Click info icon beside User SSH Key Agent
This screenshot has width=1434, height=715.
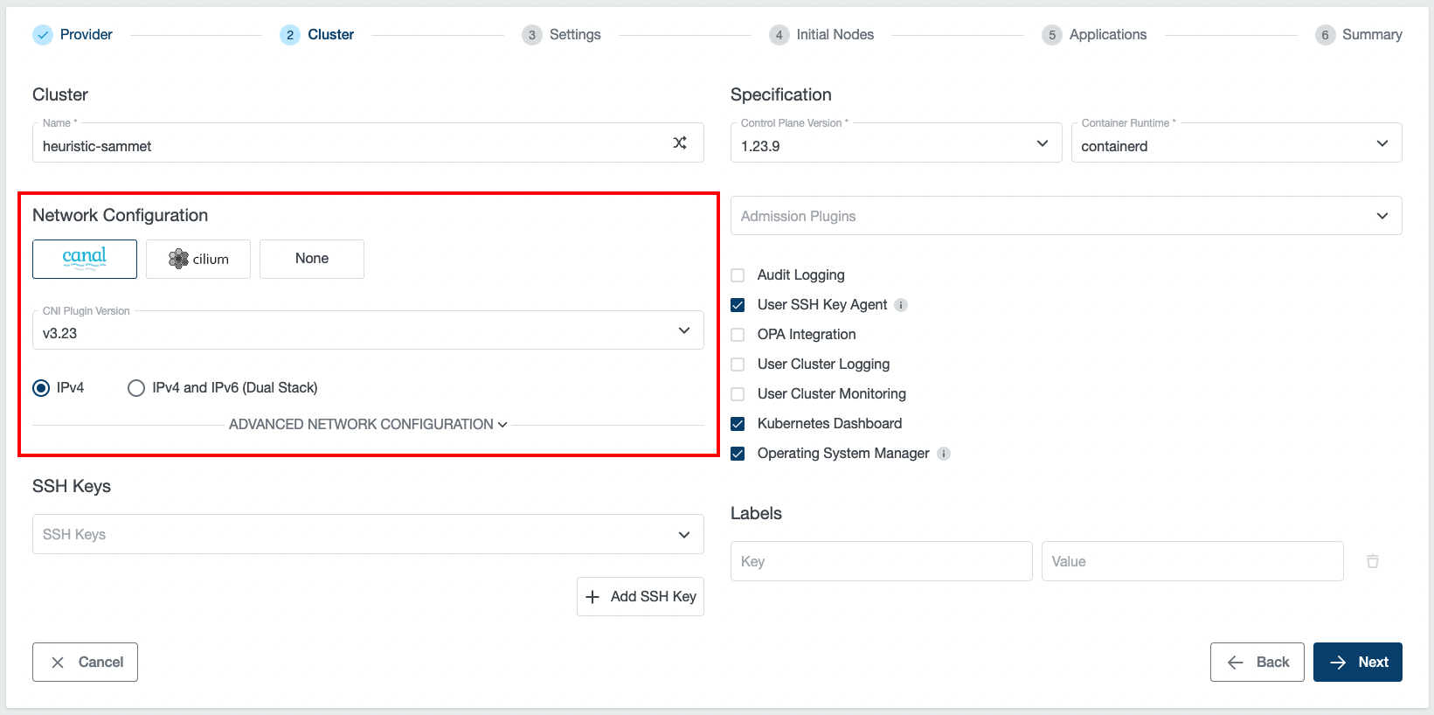point(901,305)
